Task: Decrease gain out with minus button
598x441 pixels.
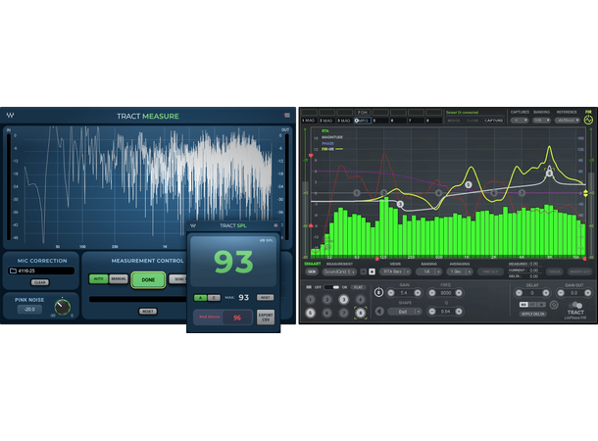Action: (x=560, y=293)
